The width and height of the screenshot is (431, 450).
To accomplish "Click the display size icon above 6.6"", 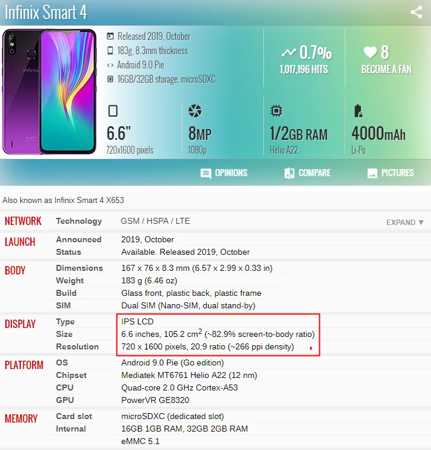I will click(112, 111).
